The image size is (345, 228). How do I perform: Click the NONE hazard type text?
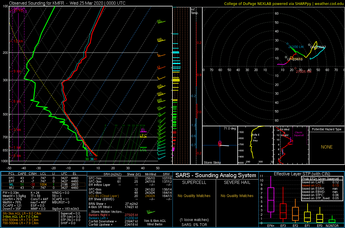tap(327, 147)
